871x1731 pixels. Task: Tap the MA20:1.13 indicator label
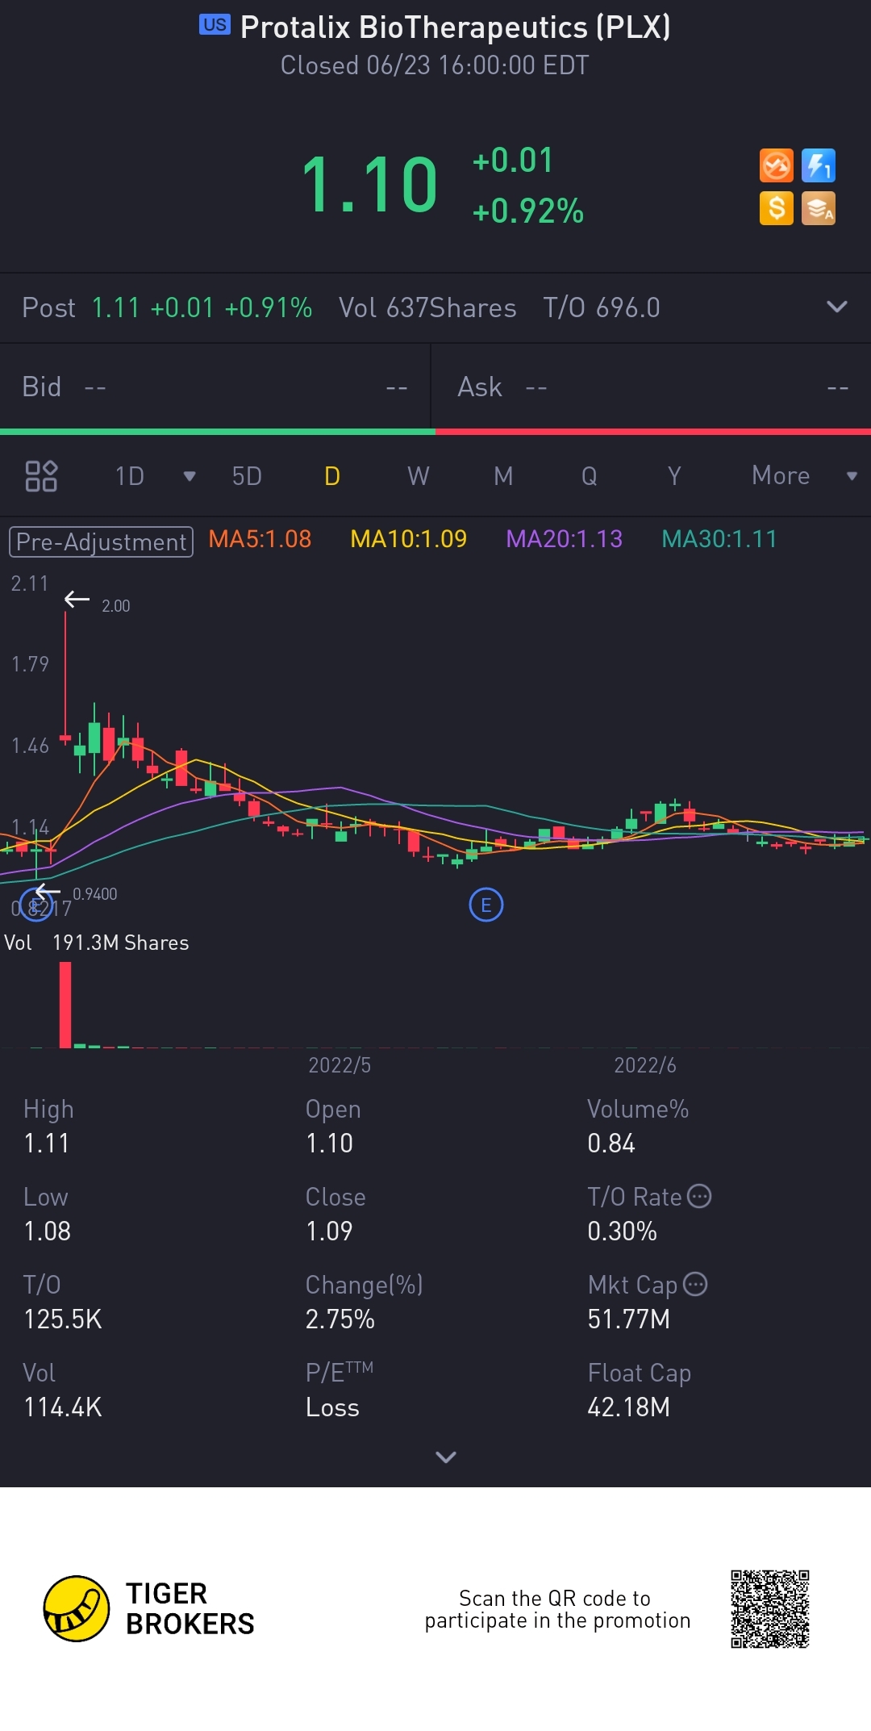pyautogui.click(x=565, y=539)
